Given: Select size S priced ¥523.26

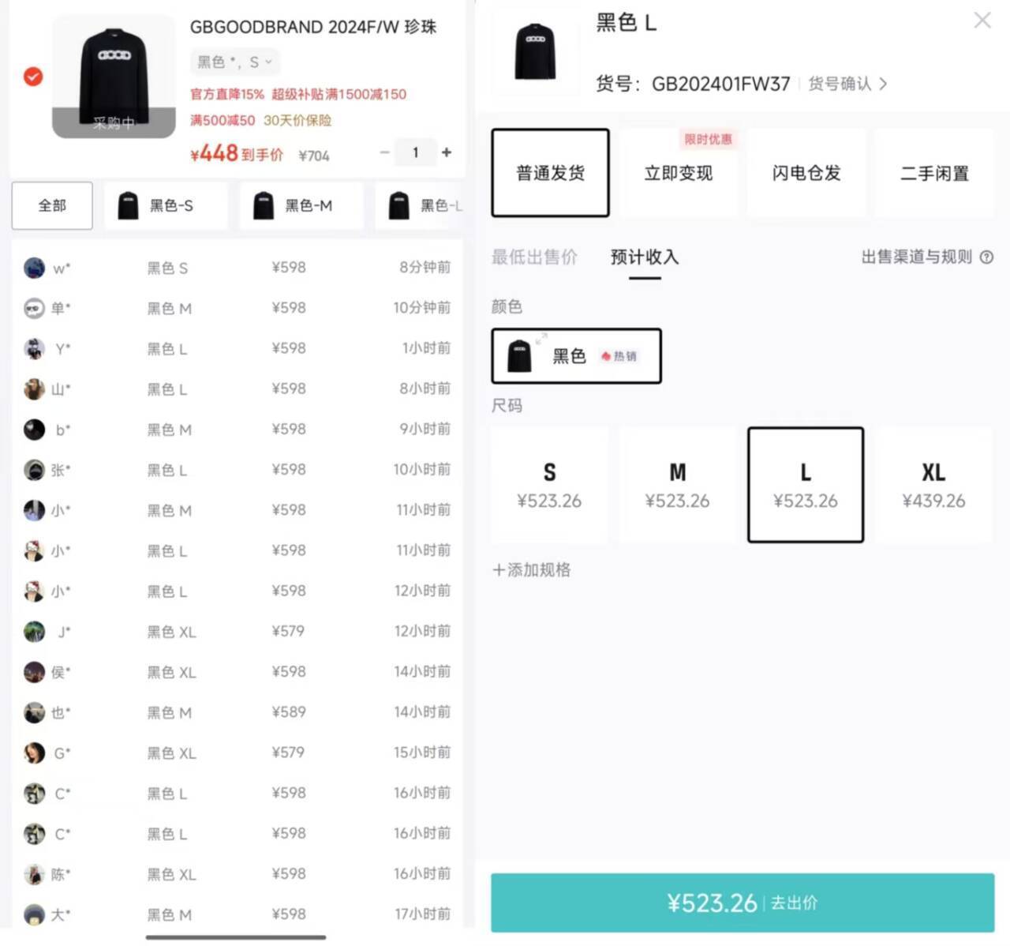Looking at the screenshot, I should [549, 485].
